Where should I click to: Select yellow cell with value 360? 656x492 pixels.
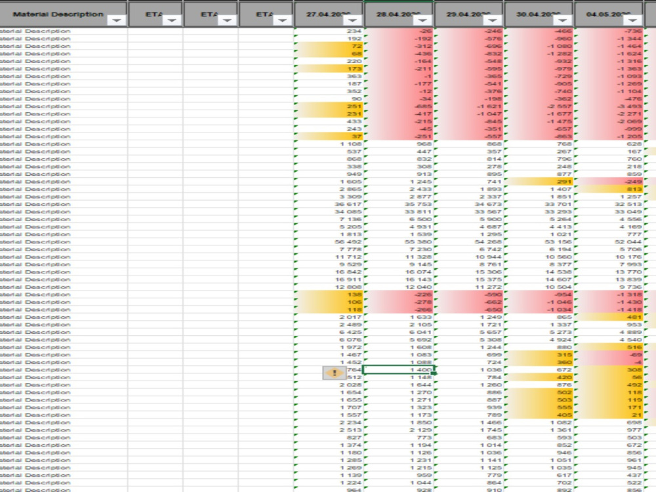click(x=539, y=362)
